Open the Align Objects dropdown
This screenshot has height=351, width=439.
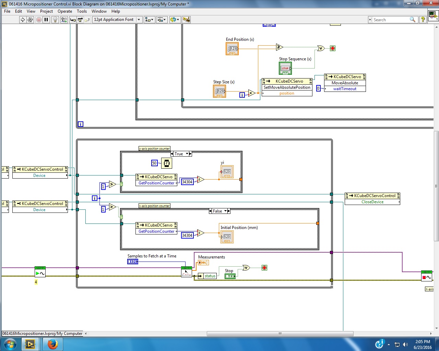click(149, 20)
